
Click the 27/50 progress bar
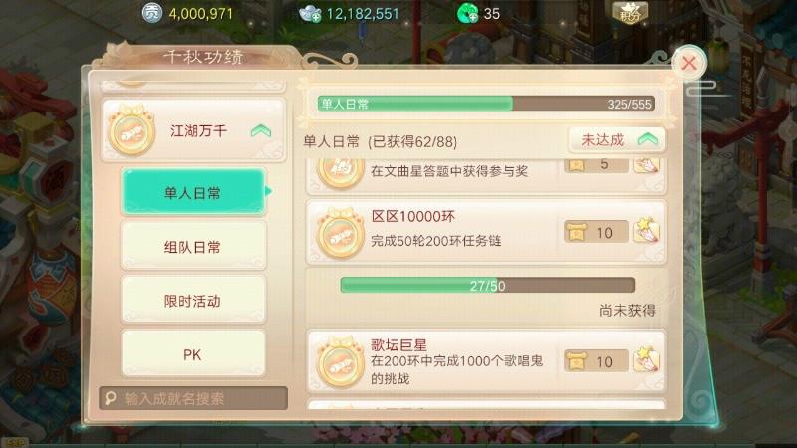[x=487, y=285]
